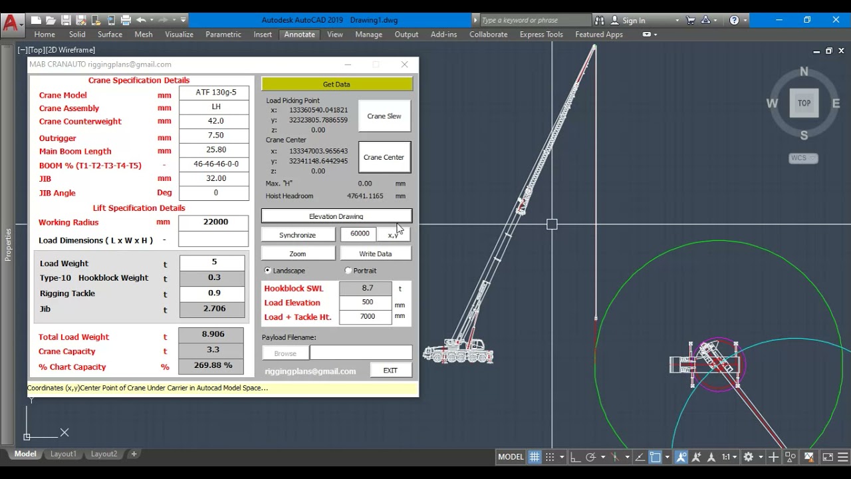The width and height of the screenshot is (851, 479).
Task: Select the Landscape radio button
Action: 268,271
